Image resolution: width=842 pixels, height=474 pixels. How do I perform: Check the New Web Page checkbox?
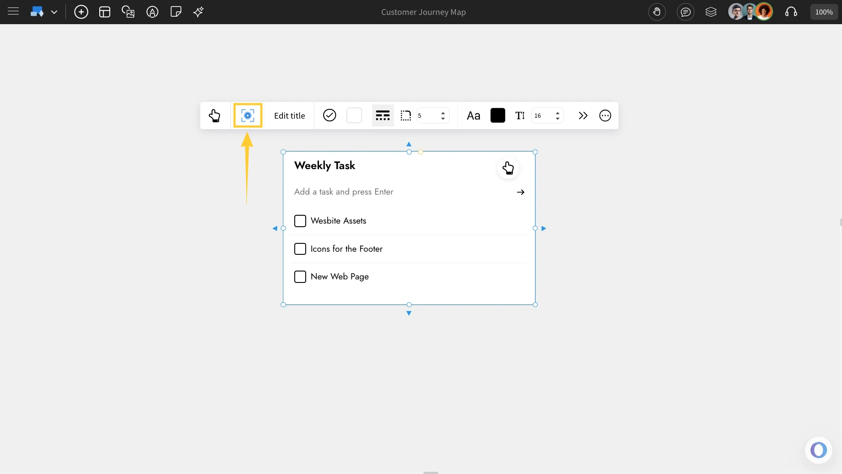point(300,277)
